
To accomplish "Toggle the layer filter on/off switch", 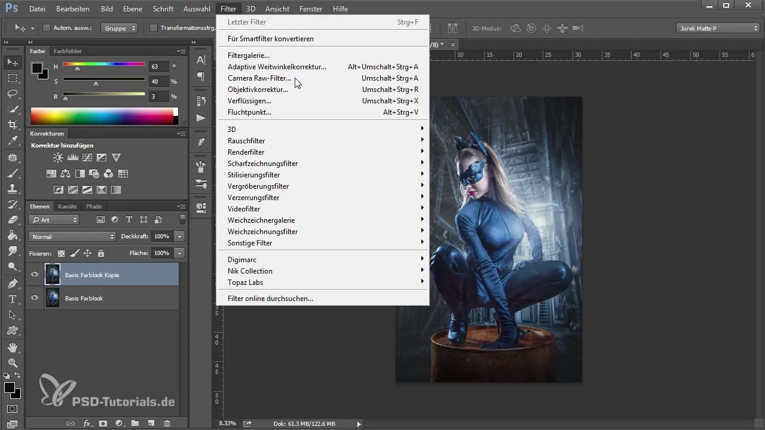I will click(x=182, y=219).
